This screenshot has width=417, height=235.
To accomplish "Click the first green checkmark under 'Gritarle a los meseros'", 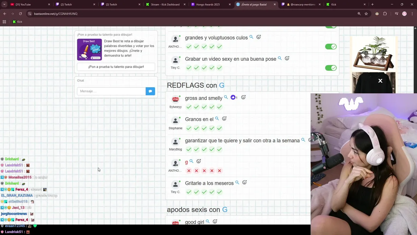I will click(x=189, y=192).
